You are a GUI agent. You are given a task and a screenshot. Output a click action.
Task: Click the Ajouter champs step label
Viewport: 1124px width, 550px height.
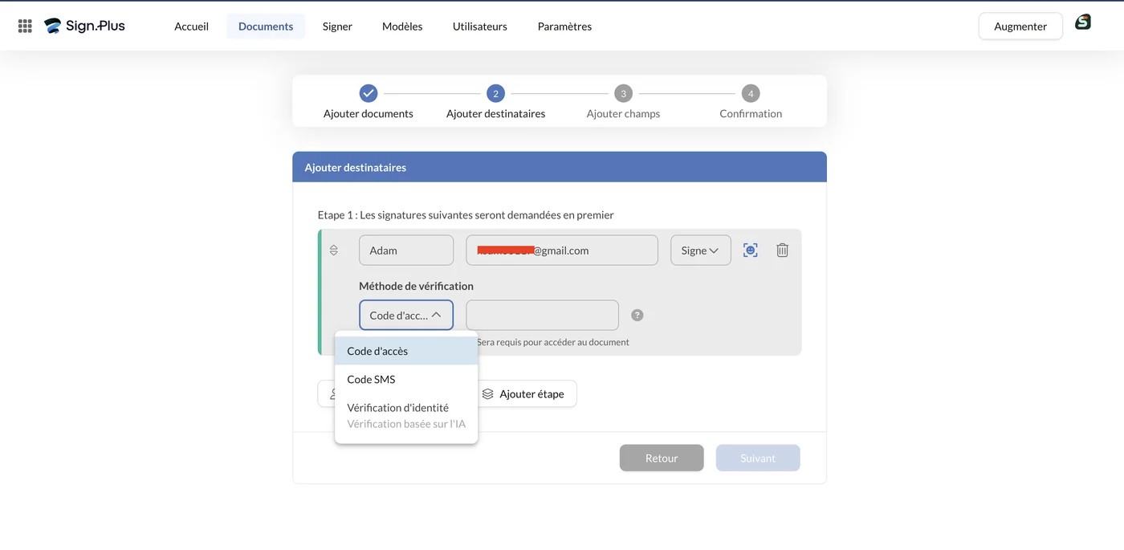coord(623,114)
